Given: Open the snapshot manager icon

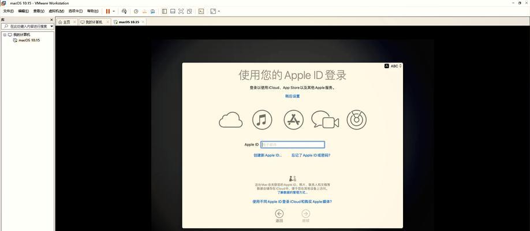Looking at the screenshot, I should coord(153,11).
